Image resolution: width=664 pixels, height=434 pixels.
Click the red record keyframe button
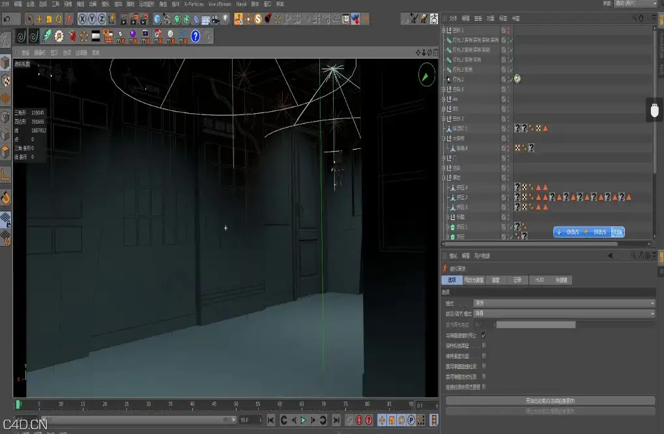[x=359, y=420]
